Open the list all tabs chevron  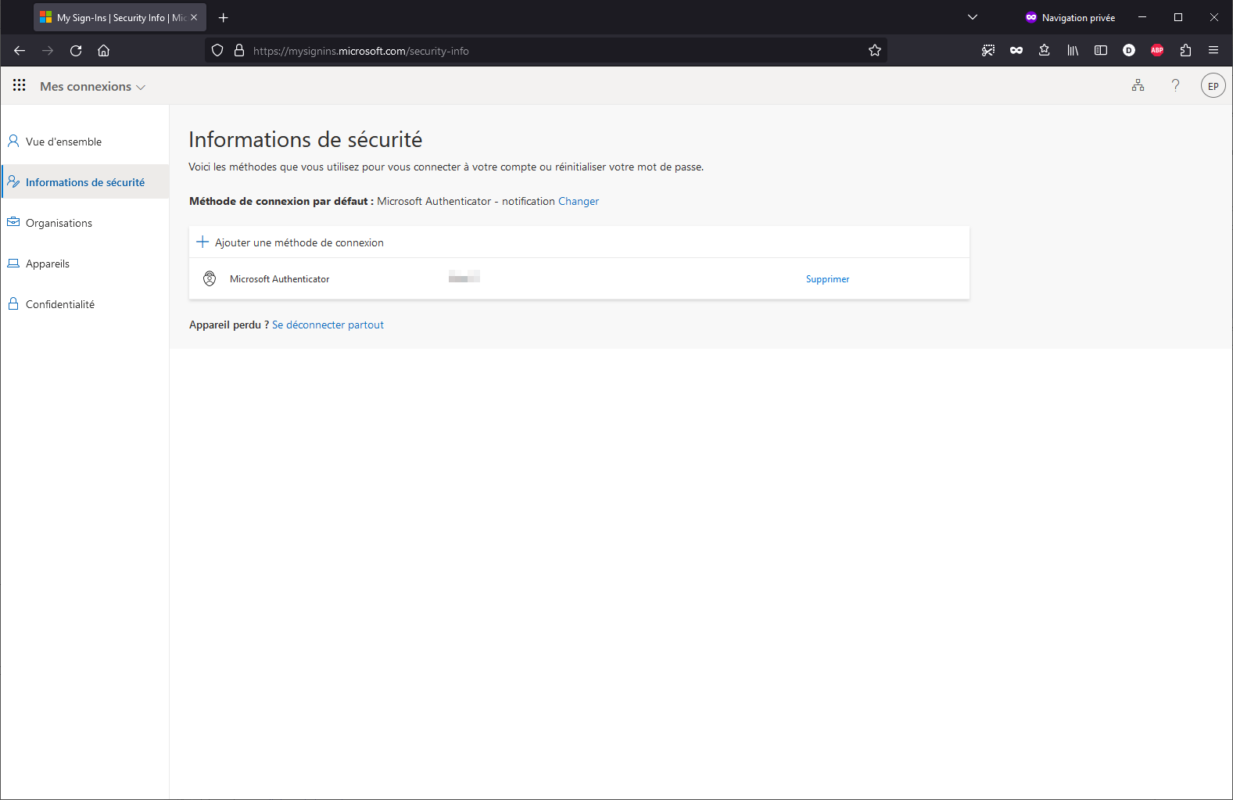pyautogui.click(x=973, y=17)
